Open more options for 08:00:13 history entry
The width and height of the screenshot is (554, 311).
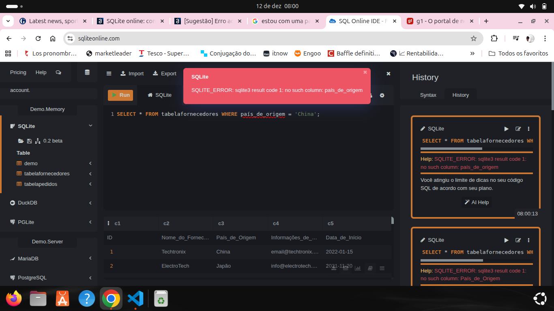[528, 129]
